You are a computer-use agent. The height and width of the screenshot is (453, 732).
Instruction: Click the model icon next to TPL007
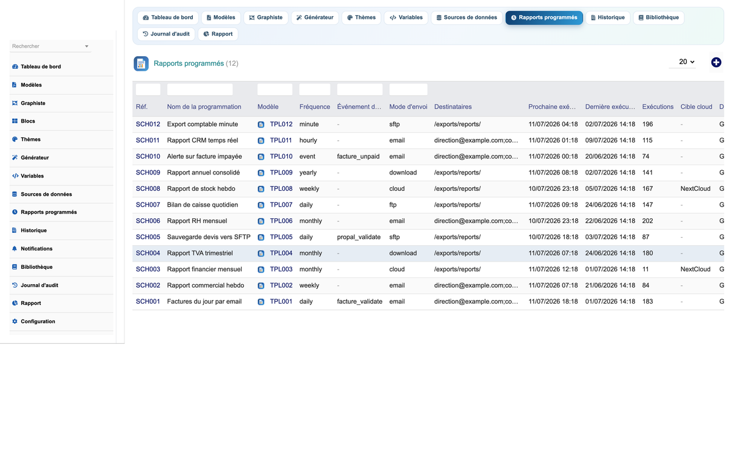[x=261, y=205]
